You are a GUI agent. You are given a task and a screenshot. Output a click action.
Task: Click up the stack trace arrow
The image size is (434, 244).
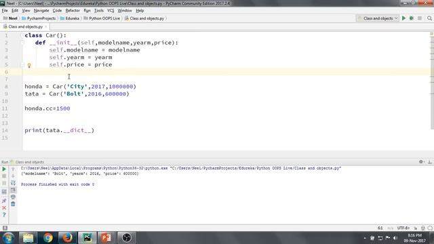click(x=13, y=169)
